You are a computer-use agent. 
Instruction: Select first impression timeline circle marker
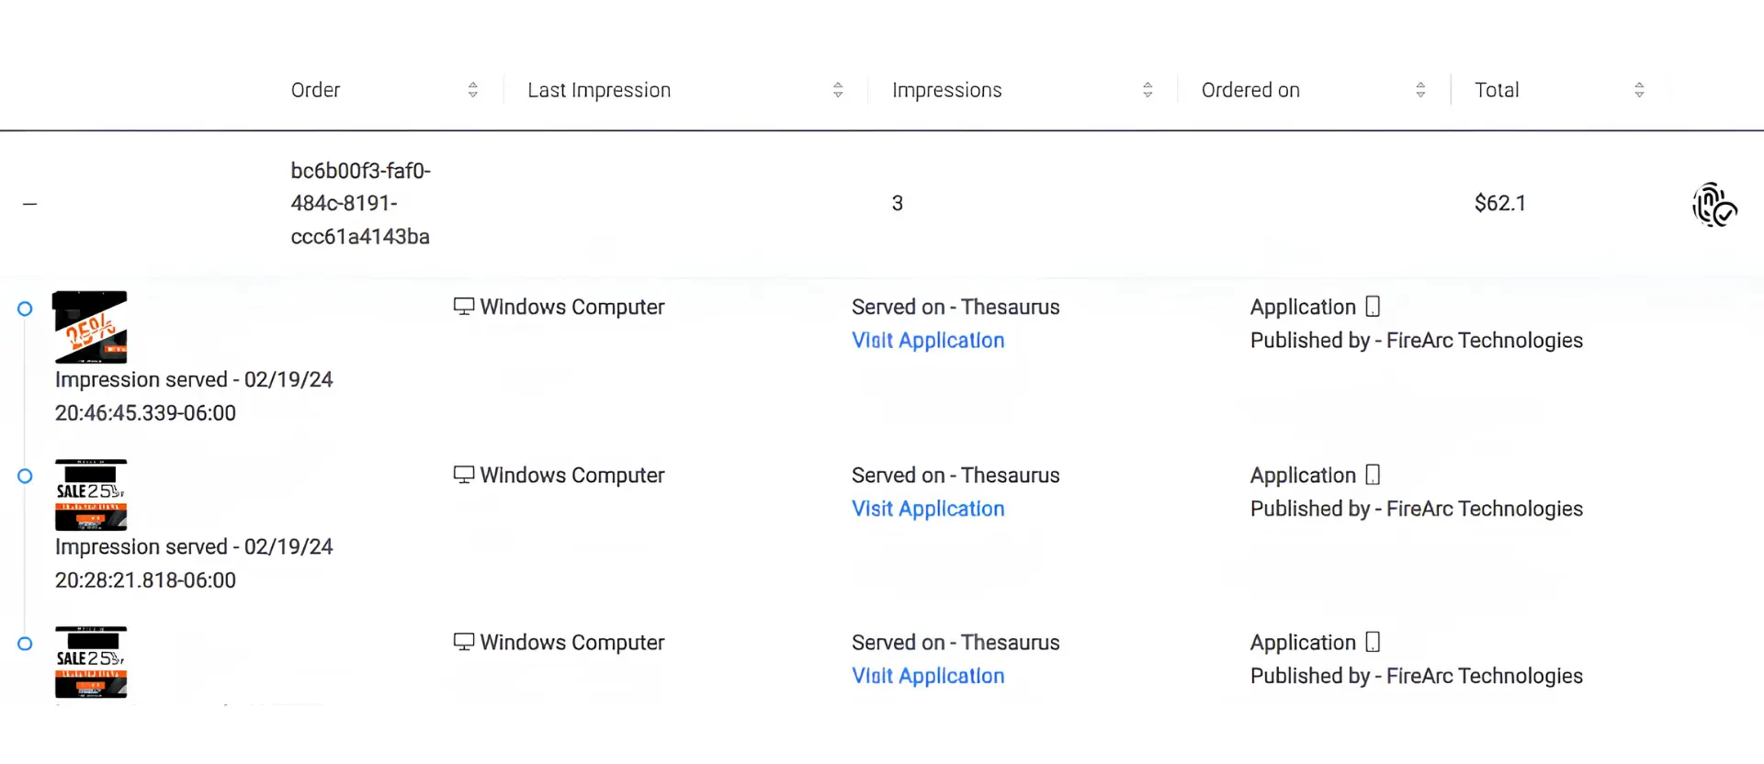25,309
